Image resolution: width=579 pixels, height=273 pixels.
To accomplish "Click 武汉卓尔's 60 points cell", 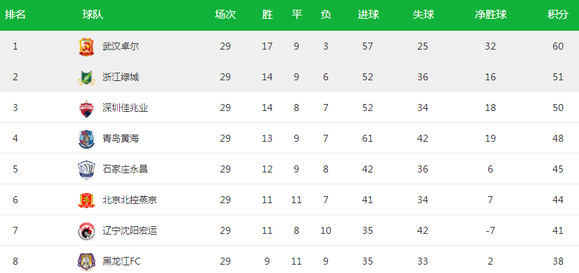I will point(558,47).
